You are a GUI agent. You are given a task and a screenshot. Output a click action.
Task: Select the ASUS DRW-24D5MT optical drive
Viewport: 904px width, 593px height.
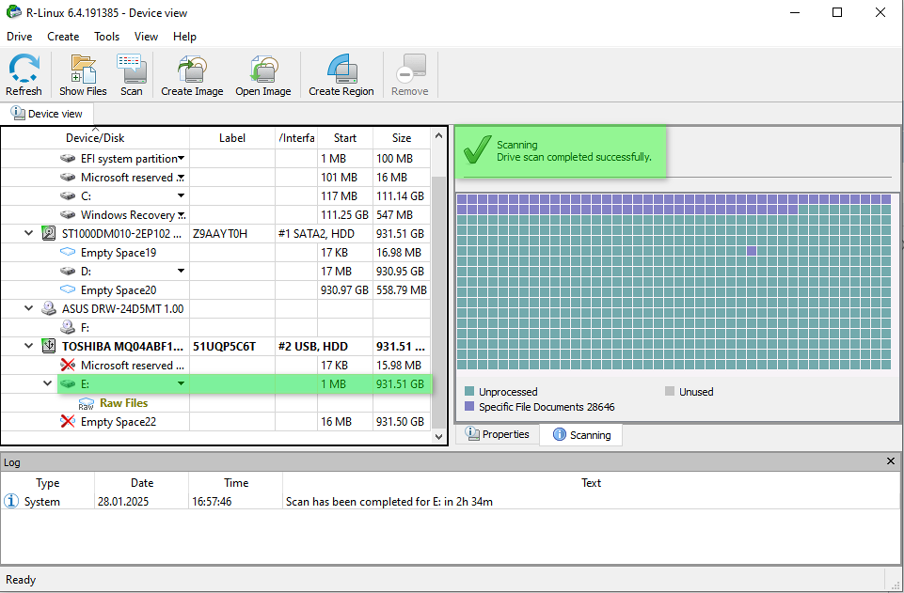[x=122, y=308]
